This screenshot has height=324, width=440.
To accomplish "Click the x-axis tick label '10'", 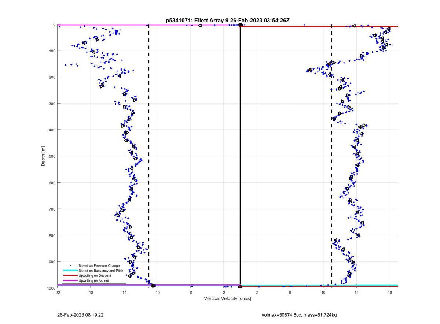I will [323, 293].
